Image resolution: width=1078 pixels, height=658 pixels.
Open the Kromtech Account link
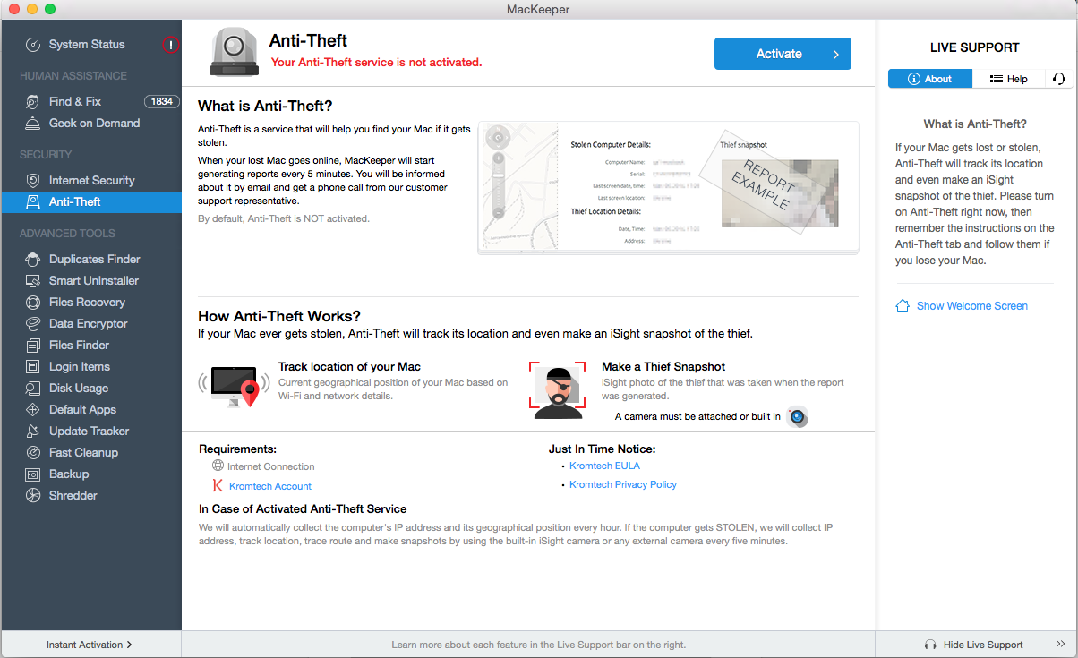(270, 486)
